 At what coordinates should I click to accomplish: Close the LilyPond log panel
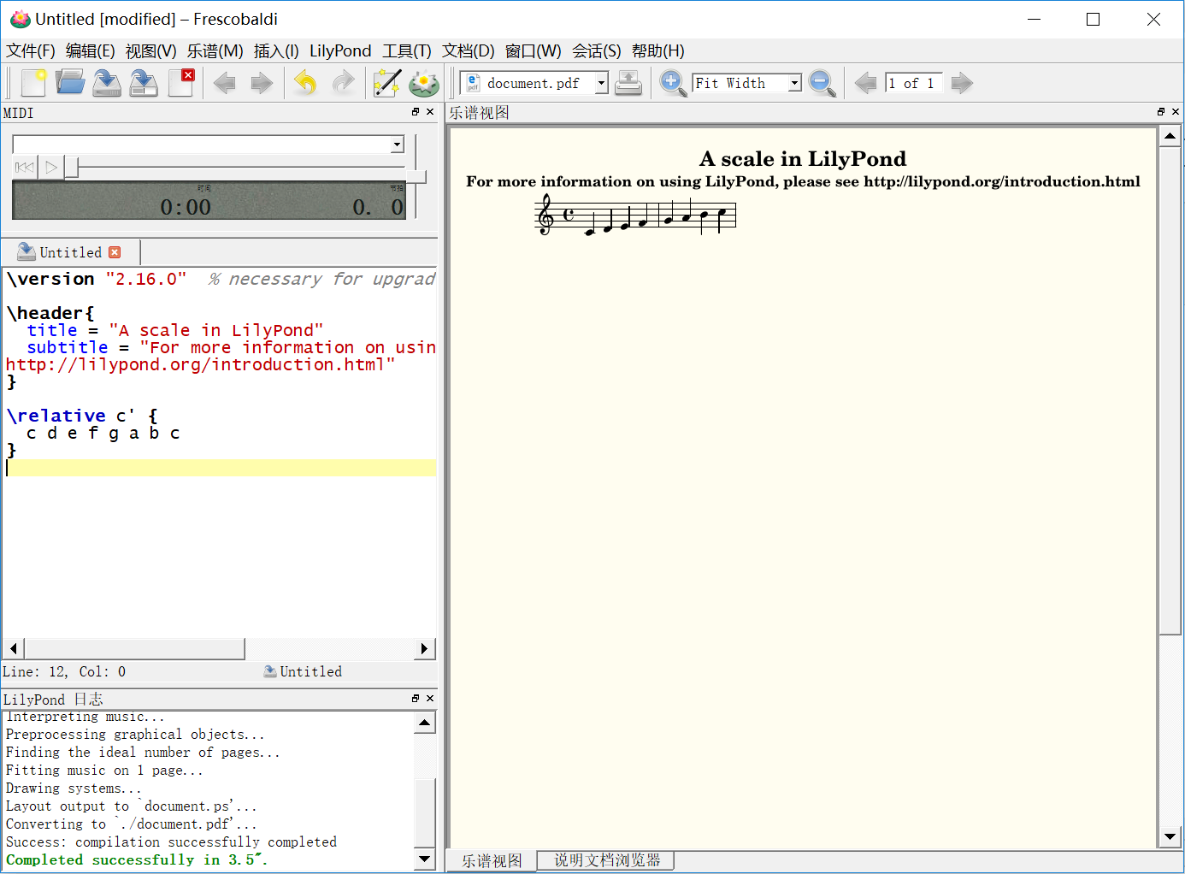[430, 699]
